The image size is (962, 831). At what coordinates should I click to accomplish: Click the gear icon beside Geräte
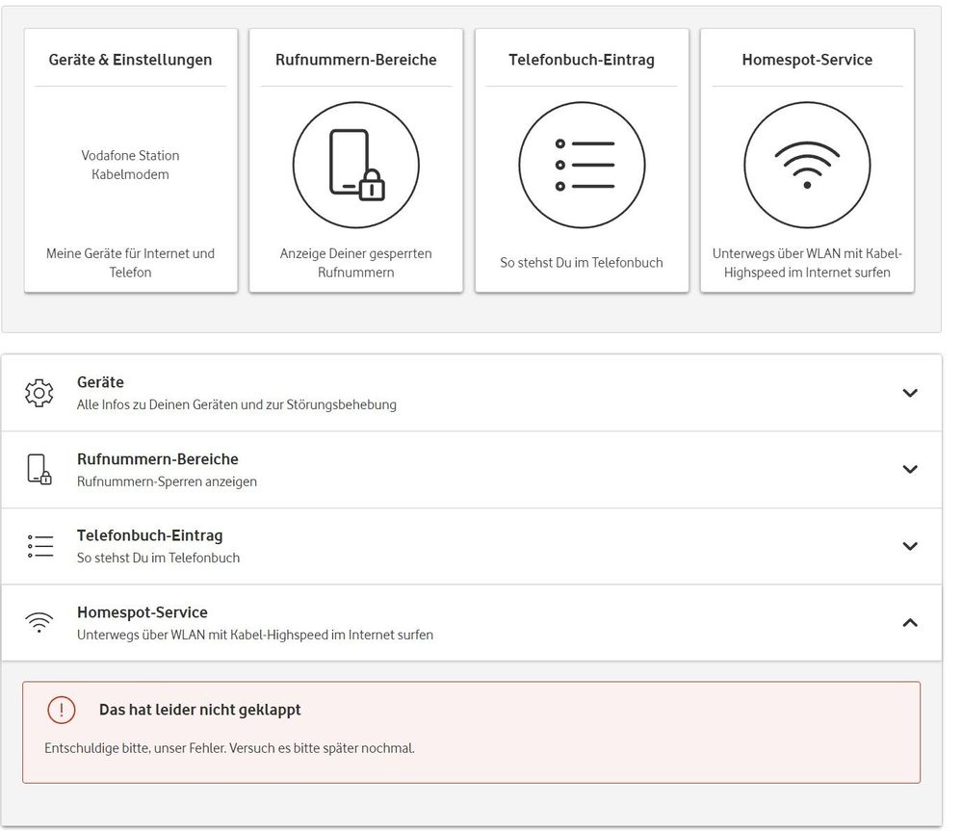click(x=39, y=392)
